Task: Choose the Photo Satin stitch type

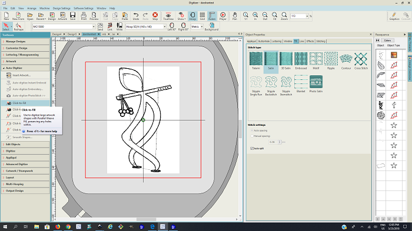Action: click(316, 83)
